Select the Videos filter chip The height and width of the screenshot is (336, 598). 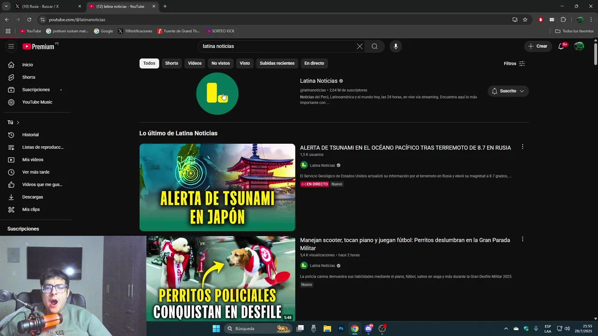coord(195,63)
